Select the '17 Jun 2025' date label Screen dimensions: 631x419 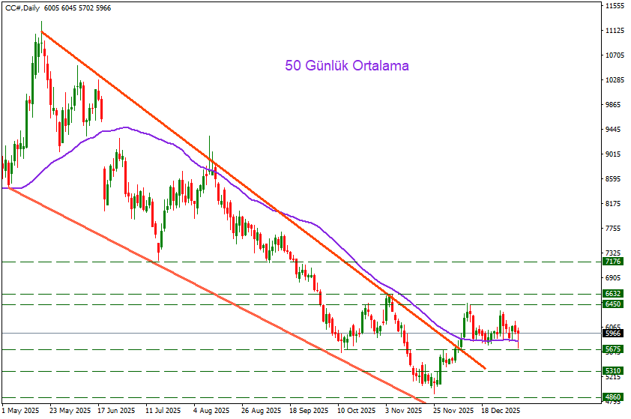(117, 411)
